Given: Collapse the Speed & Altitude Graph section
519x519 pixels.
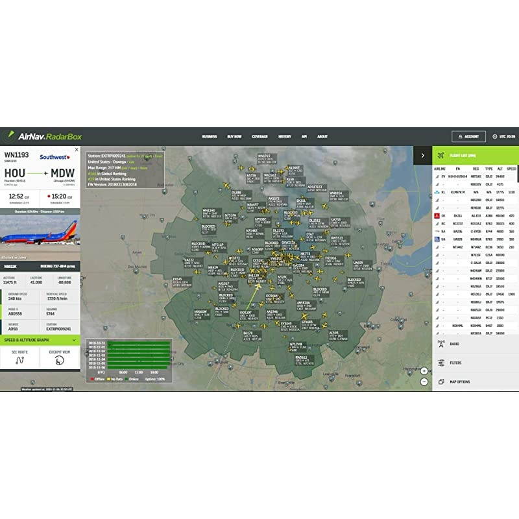Looking at the screenshot, I should click(75, 340).
